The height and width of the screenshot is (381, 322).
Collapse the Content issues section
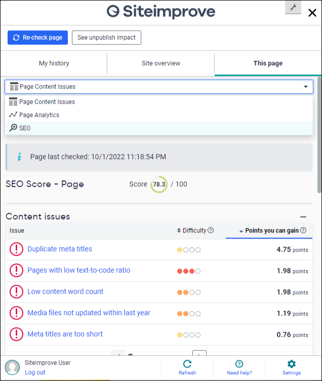pos(303,217)
